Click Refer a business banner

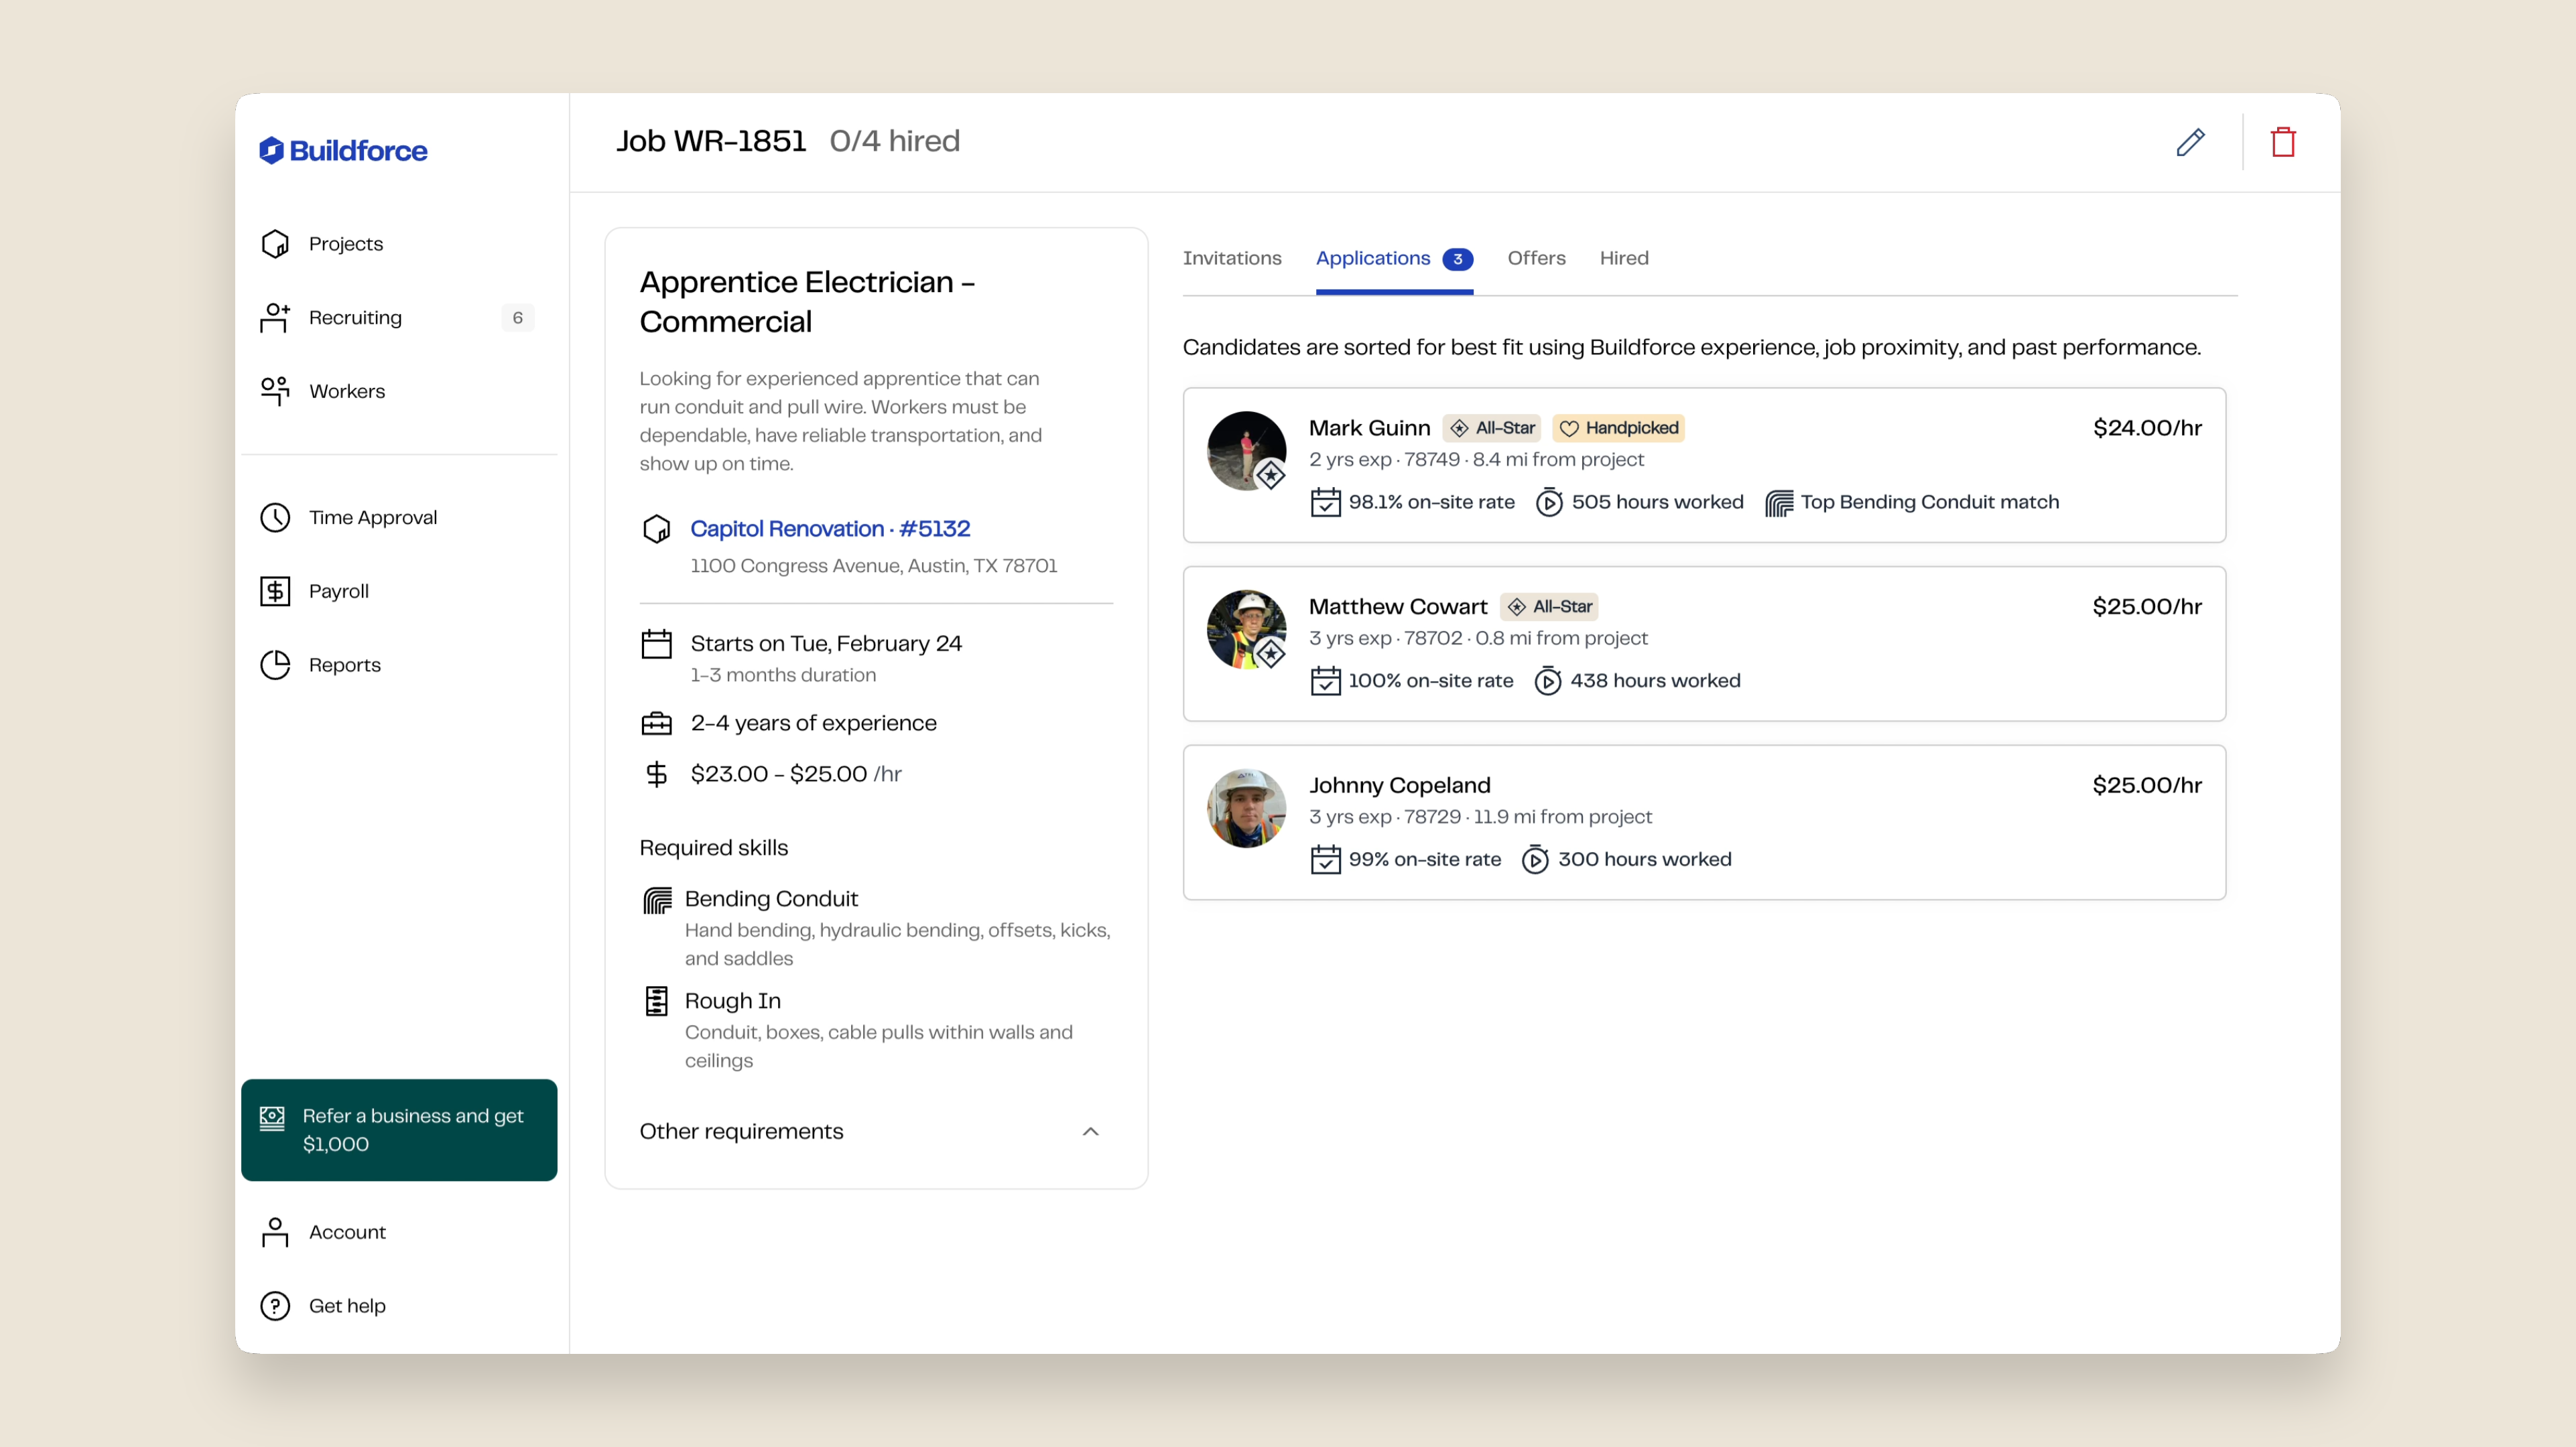399,1130
